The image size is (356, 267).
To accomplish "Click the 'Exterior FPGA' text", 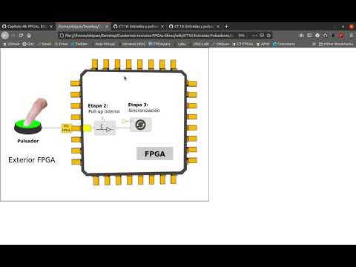I will pyautogui.click(x=32, y=160).
